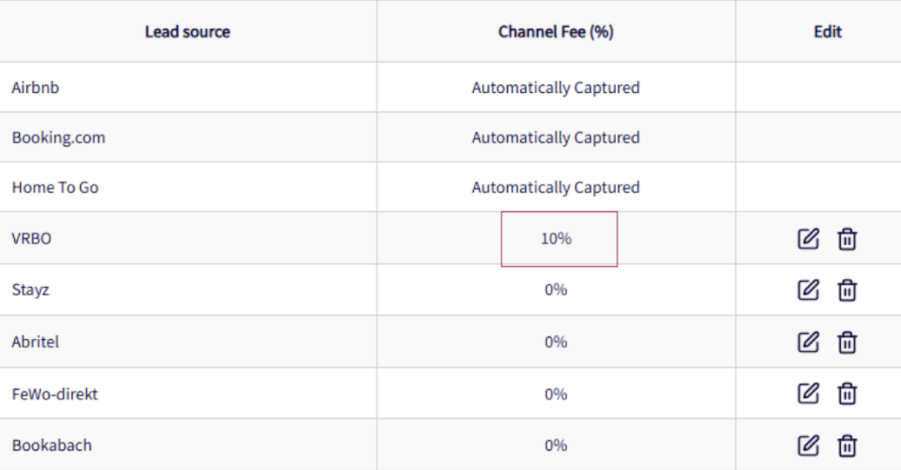Viewport: 901px width, 470px height.
Task: Click the Bookabach 0% fee cell
Action: [556, 445]
